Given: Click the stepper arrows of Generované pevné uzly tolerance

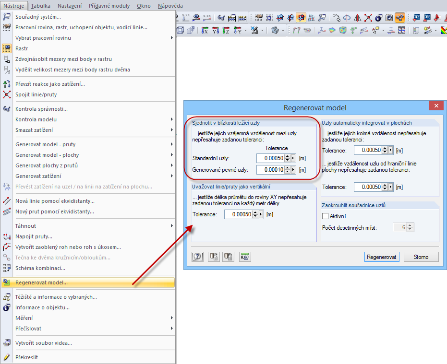Looking at the screenshot, I should pos(287,170).
